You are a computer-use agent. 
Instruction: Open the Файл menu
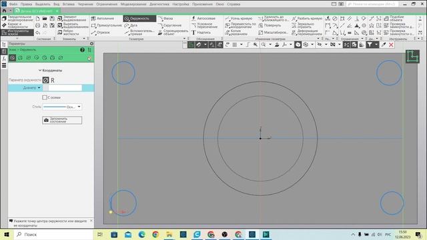pyautogui.click(x=13, y=4)
